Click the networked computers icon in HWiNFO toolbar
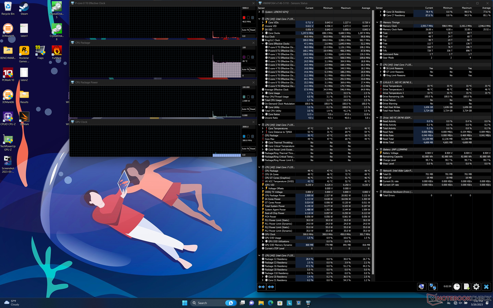The image size is (493, 308). coord(433,287)
